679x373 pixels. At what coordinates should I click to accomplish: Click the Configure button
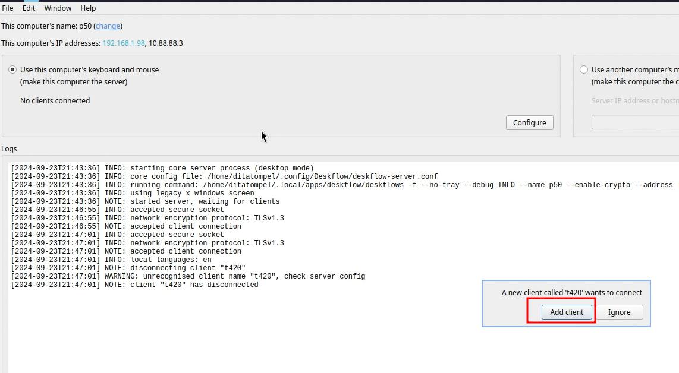pos(530,122)
